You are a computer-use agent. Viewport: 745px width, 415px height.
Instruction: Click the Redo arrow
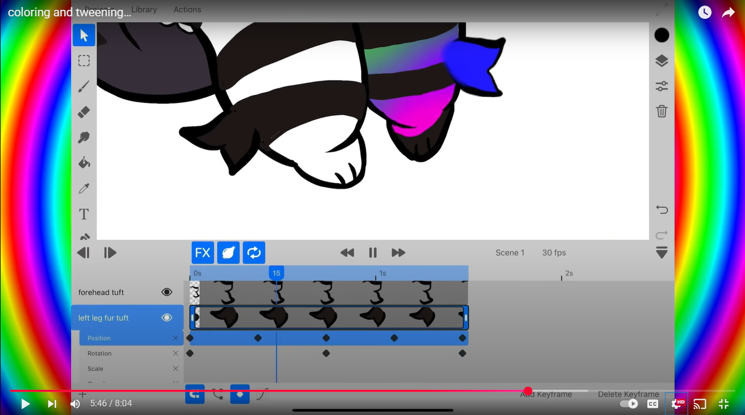pos(661,235)
